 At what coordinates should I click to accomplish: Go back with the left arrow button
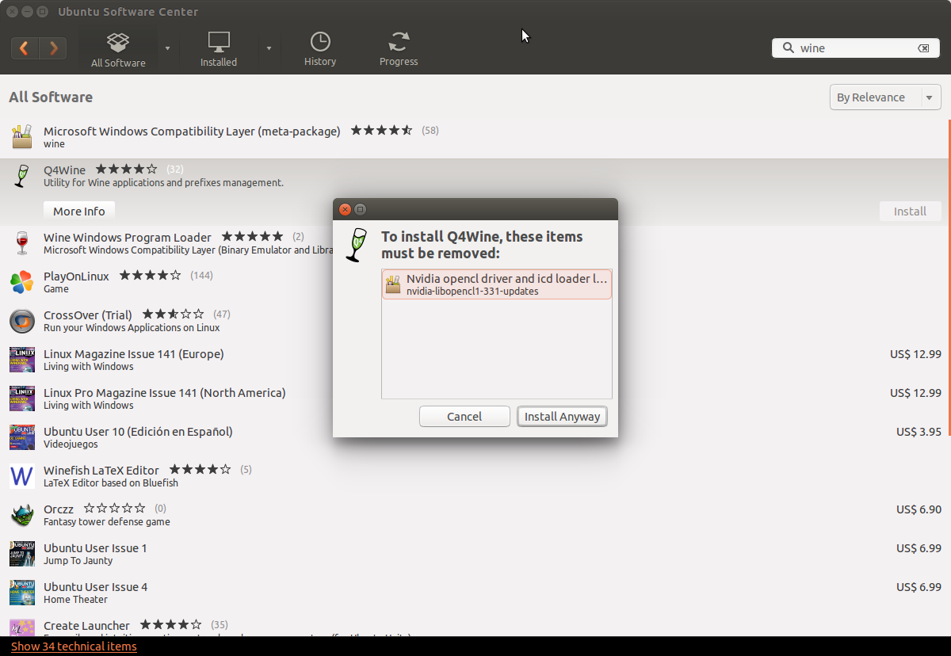tap(25, 48)
